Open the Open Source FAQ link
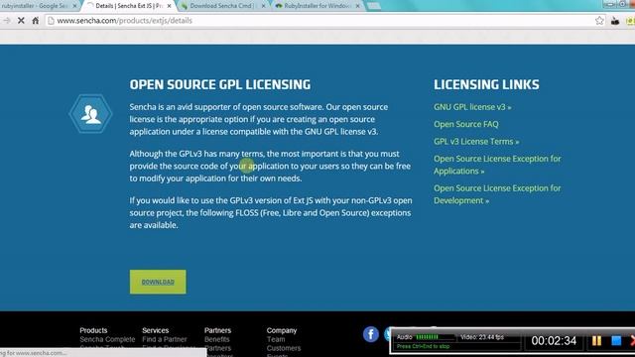This screenshot has width=635, height=357. [x=466, y=124]
